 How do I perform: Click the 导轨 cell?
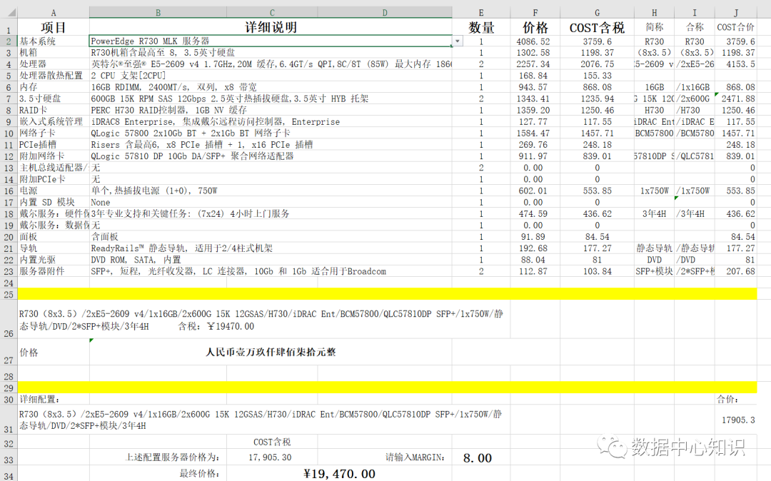[x=54, y=248]
